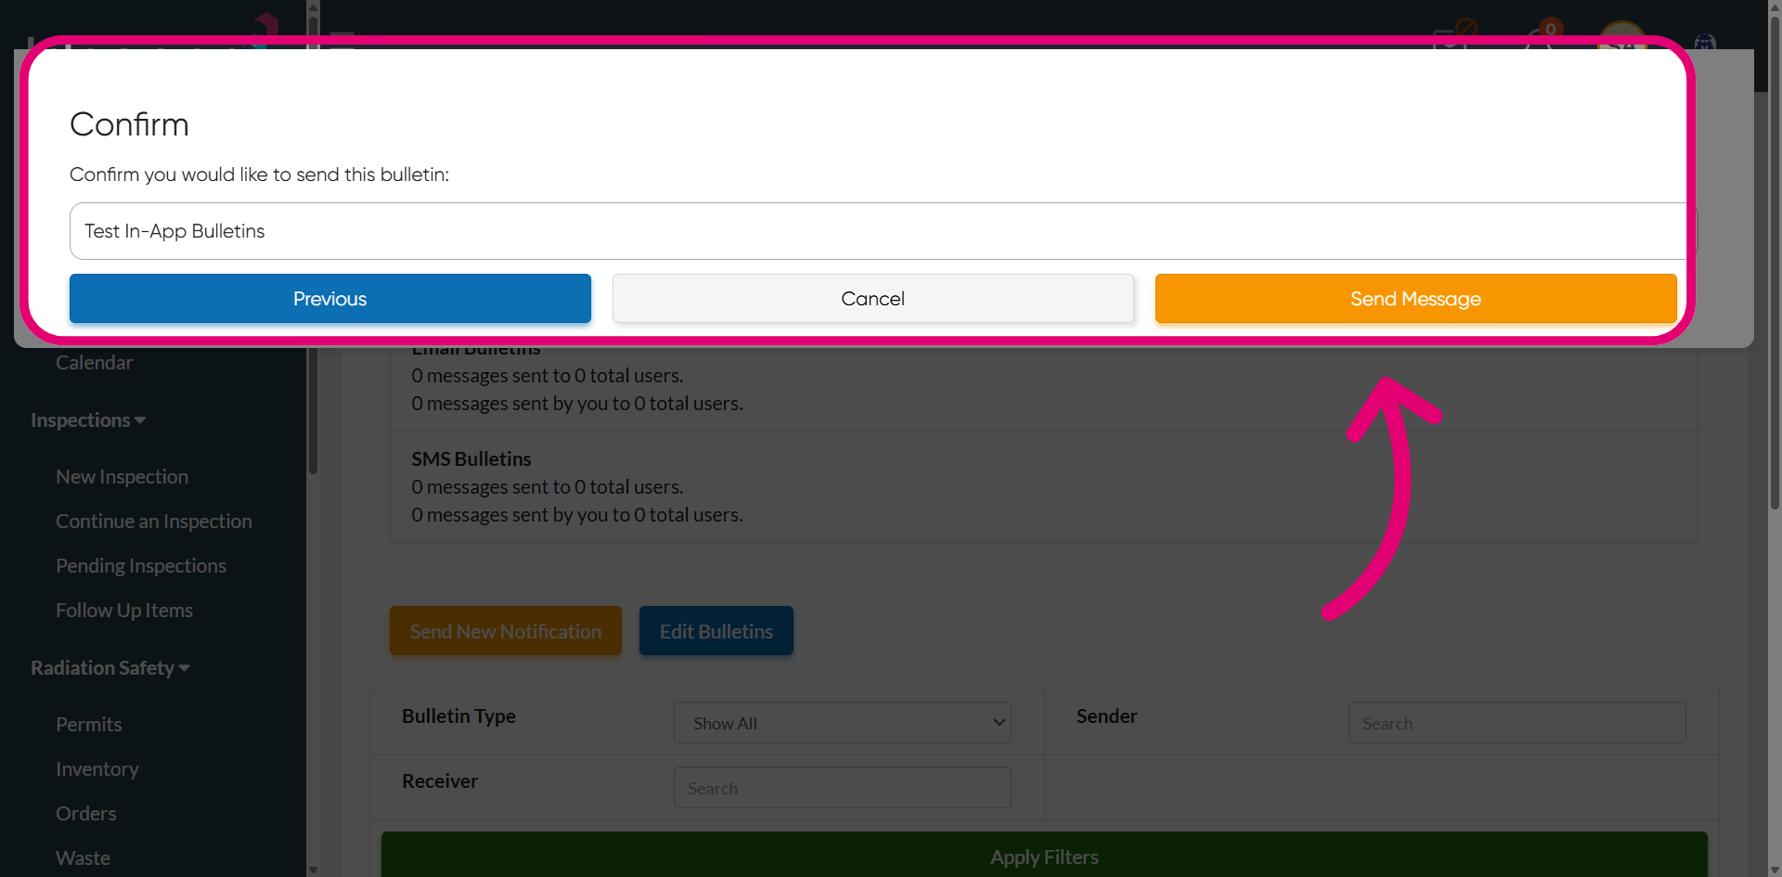Open Waste in the sidebar
This screenshot has height=877, width=1782.
coord(83,858)
